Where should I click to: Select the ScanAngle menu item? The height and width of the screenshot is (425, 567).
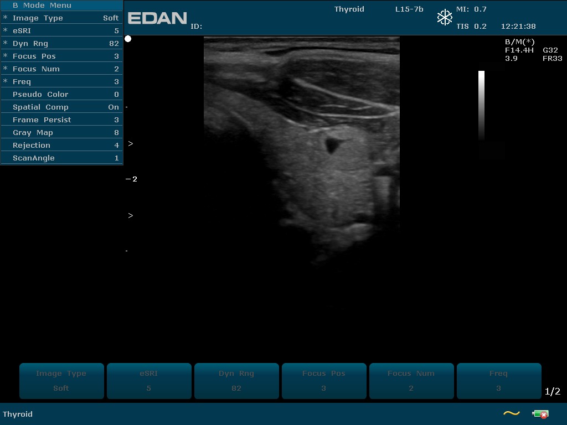pos(61,158)
